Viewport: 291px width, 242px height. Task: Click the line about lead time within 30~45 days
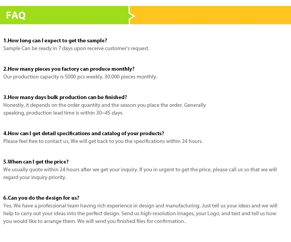pos(63,113)
